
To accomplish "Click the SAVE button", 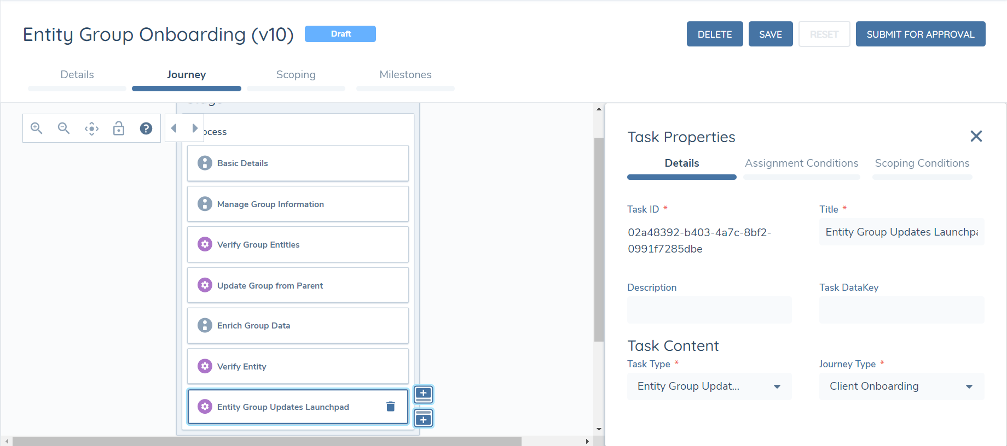I will pyautogui.click(x=771, y=34).
